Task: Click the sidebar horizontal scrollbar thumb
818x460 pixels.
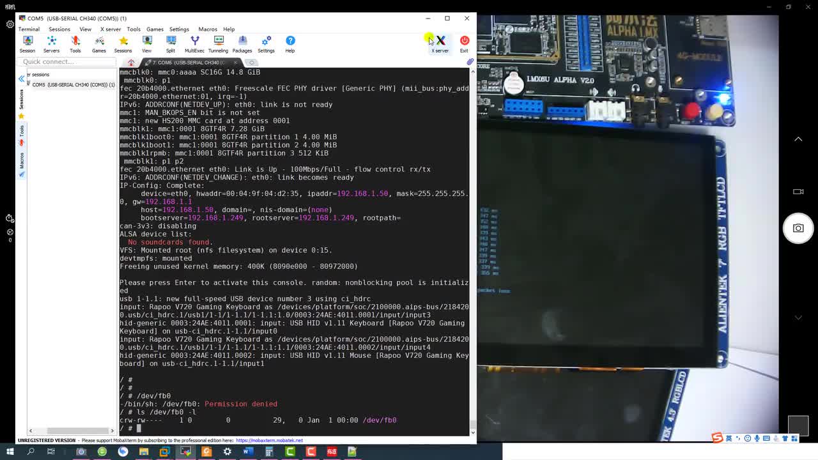Action: (77, 431)
